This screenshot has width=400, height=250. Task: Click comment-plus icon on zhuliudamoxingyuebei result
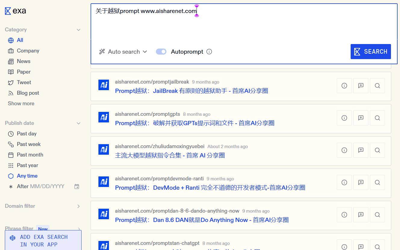coord(361,150)
